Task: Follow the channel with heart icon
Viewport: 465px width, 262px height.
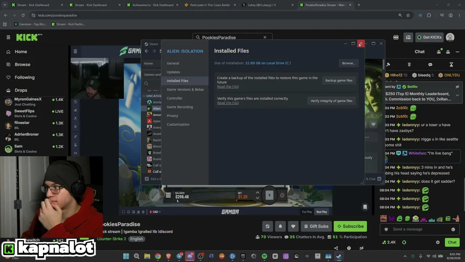Action: (293, 226)
